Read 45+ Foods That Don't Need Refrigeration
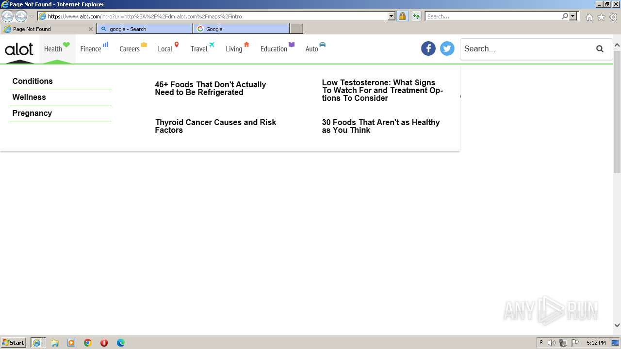The width and height of the screenshot is (621, 349). tap(211, 88)
